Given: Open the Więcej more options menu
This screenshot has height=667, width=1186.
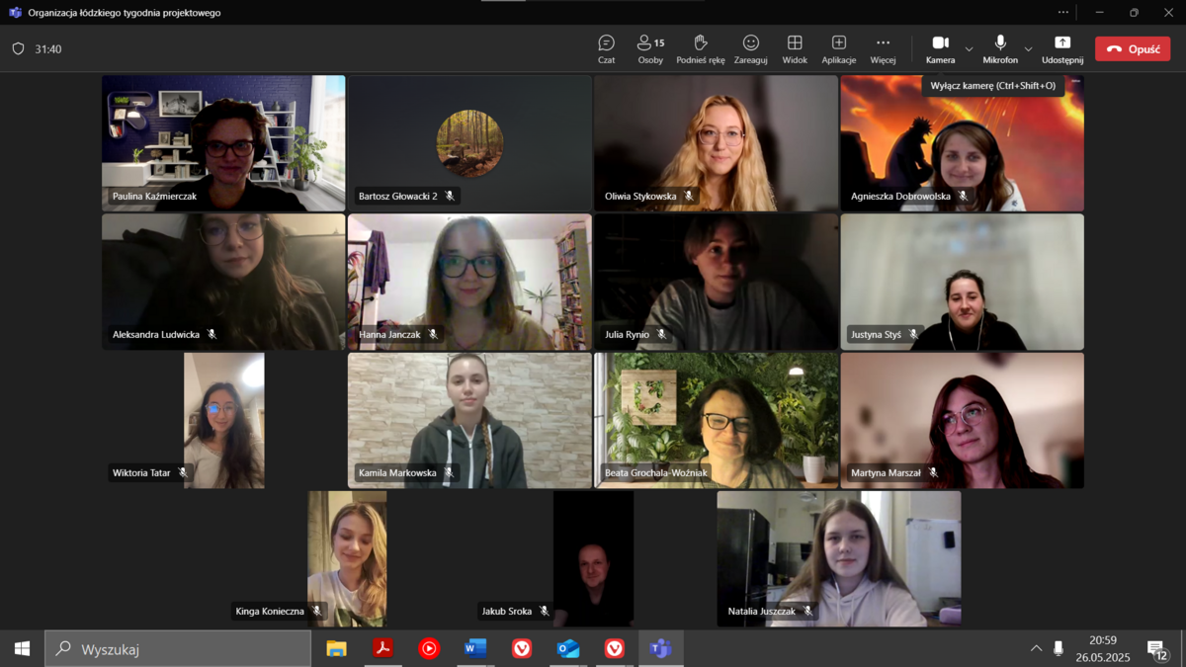Looking at the screenshot, I should pyautogui.click(x=883, y=49).
